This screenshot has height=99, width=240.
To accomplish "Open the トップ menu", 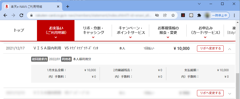I will [x=19, y=30].
